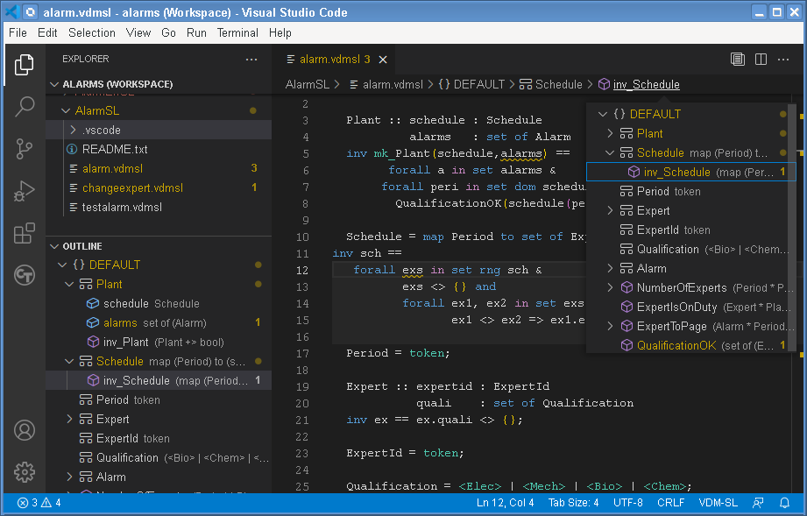This screenshot has height=516, width=807.
Task: Open the Source Control view
Action: pyautogui.click(x=25, y=149)
